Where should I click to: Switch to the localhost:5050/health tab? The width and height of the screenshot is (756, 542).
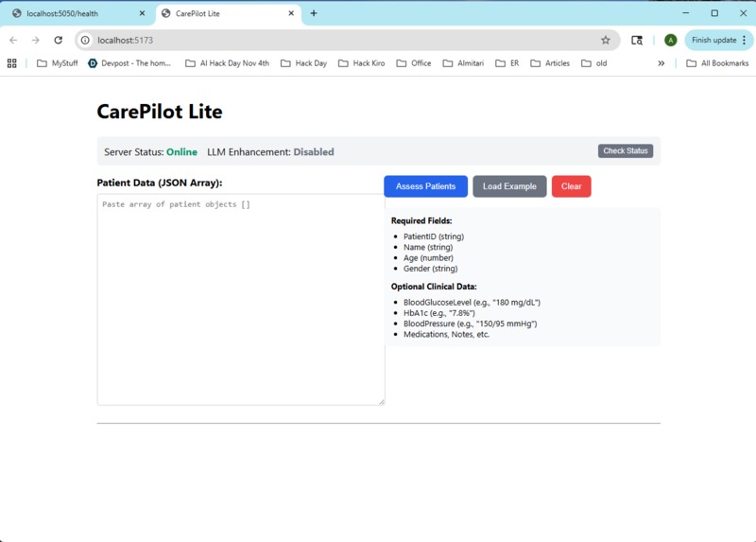click(77, 13)
